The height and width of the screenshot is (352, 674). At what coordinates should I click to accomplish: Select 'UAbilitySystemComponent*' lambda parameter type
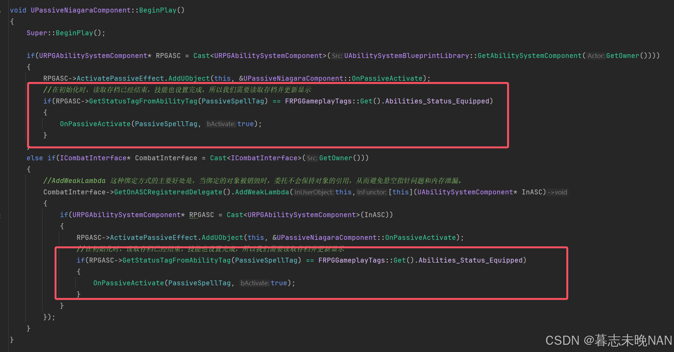click(467, 192)
